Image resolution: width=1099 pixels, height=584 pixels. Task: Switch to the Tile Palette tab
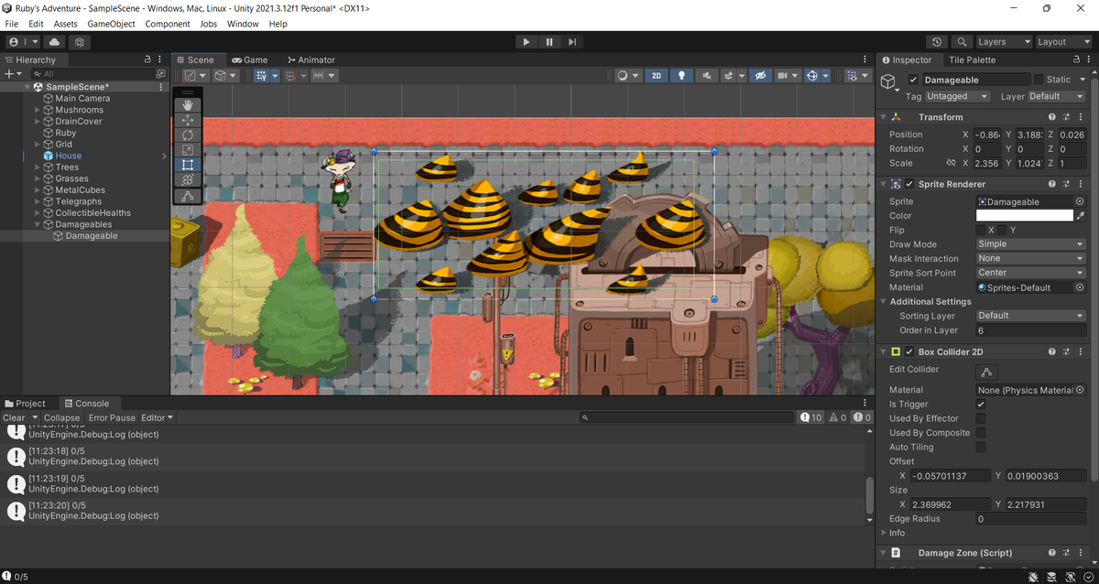pyautogui.click(x=972, y=59)
